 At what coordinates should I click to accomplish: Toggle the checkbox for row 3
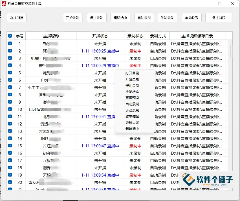pyautogui.click(x=10, y=58)
